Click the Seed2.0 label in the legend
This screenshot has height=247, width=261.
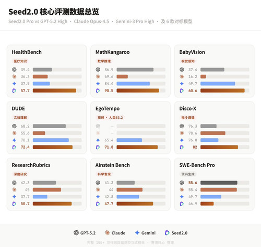click(180, 233)
